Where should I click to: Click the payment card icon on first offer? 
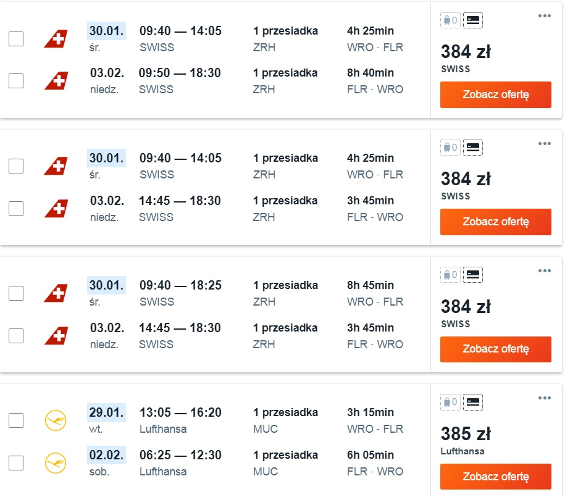[x=473, y=20]
